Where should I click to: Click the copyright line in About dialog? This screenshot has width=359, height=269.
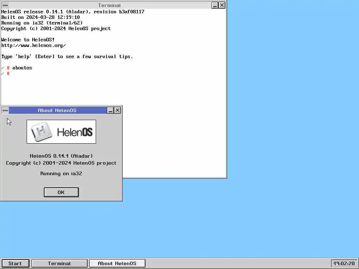tap(61, 163)
